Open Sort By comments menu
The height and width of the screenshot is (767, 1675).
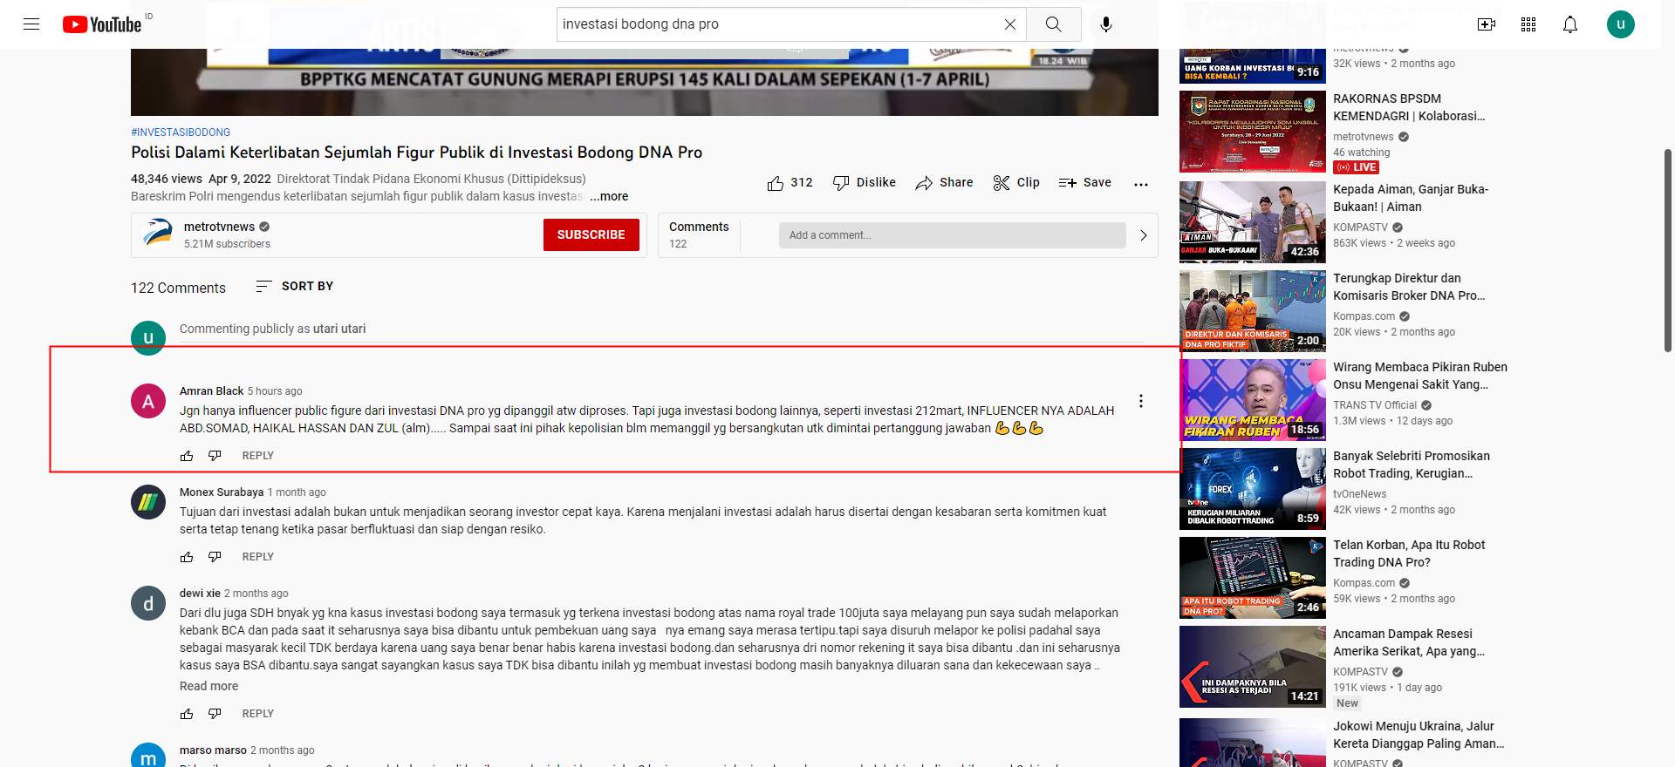[294, 286]
